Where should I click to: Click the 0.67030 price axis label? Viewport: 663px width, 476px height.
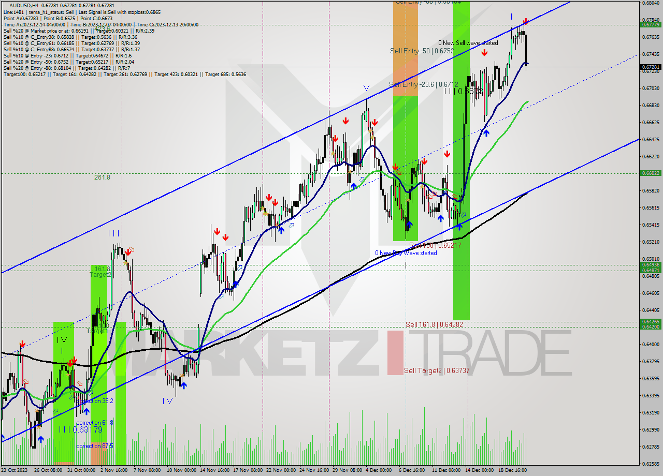coord(650,88)
